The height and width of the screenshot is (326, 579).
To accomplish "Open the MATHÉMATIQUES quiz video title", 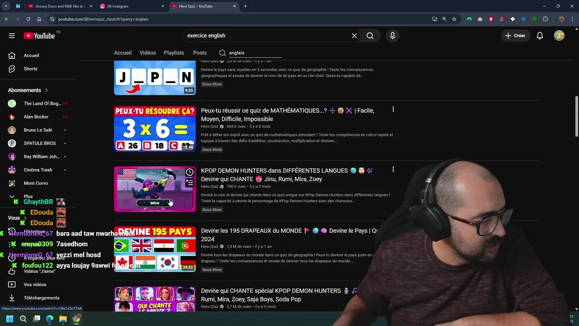I will 288,115.
